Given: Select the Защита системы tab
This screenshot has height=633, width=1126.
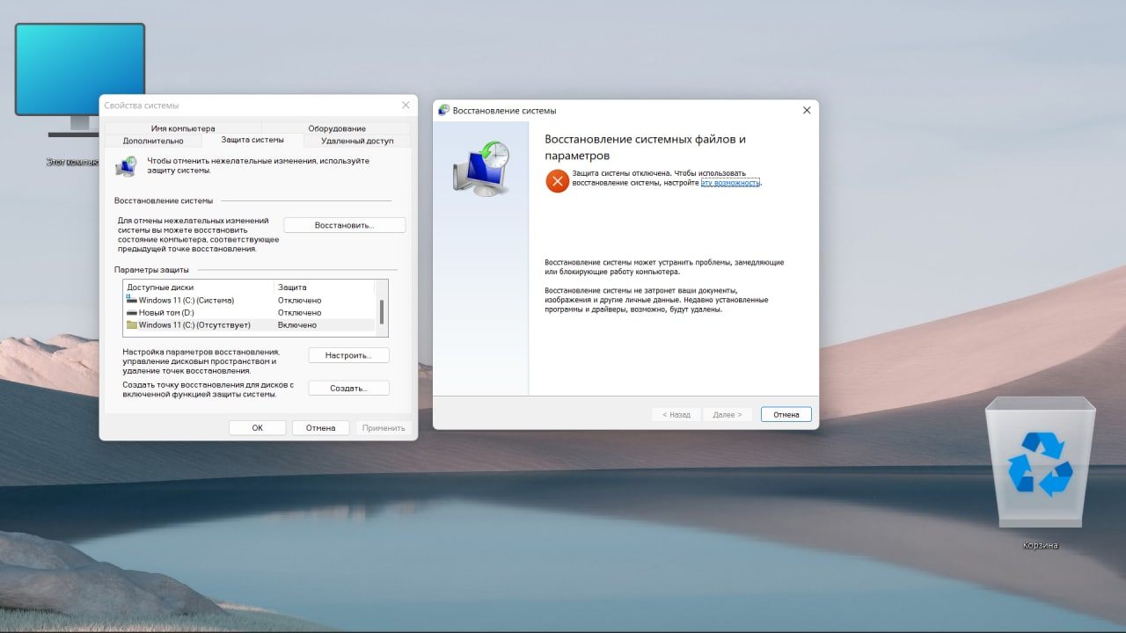Looking at the screenshot, I should (252, 140).
